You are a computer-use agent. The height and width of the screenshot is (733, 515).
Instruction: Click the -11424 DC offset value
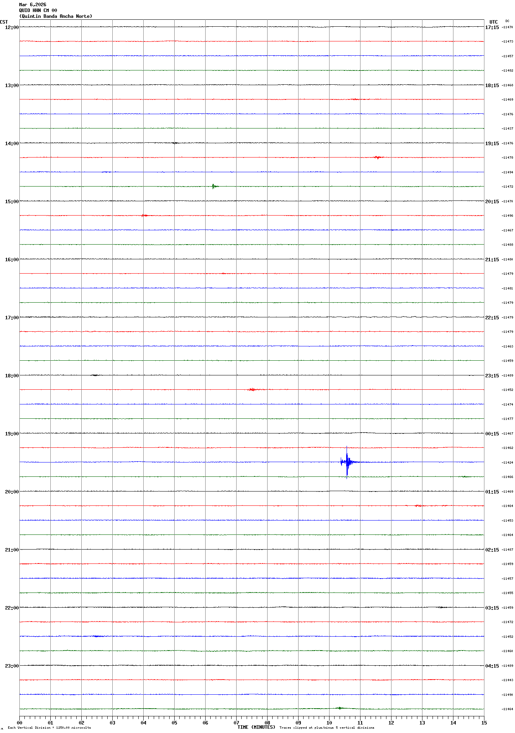tap(507, 462)
